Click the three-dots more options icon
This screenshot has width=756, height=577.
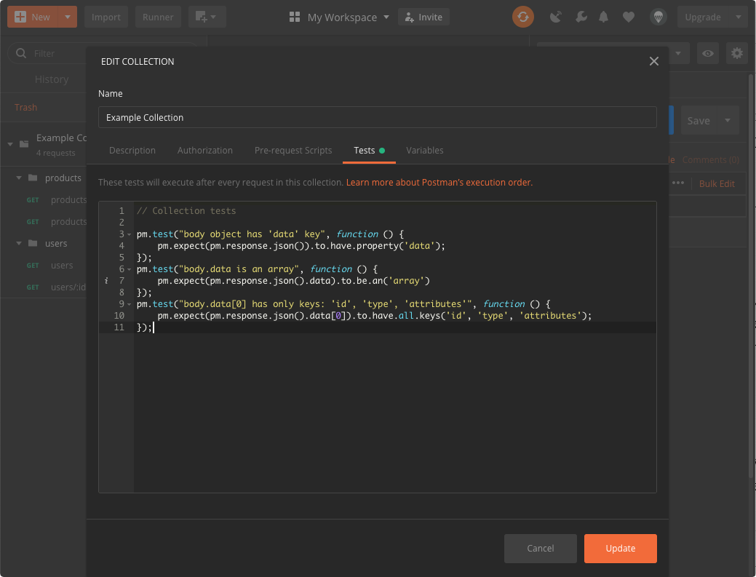pos(678,183)
